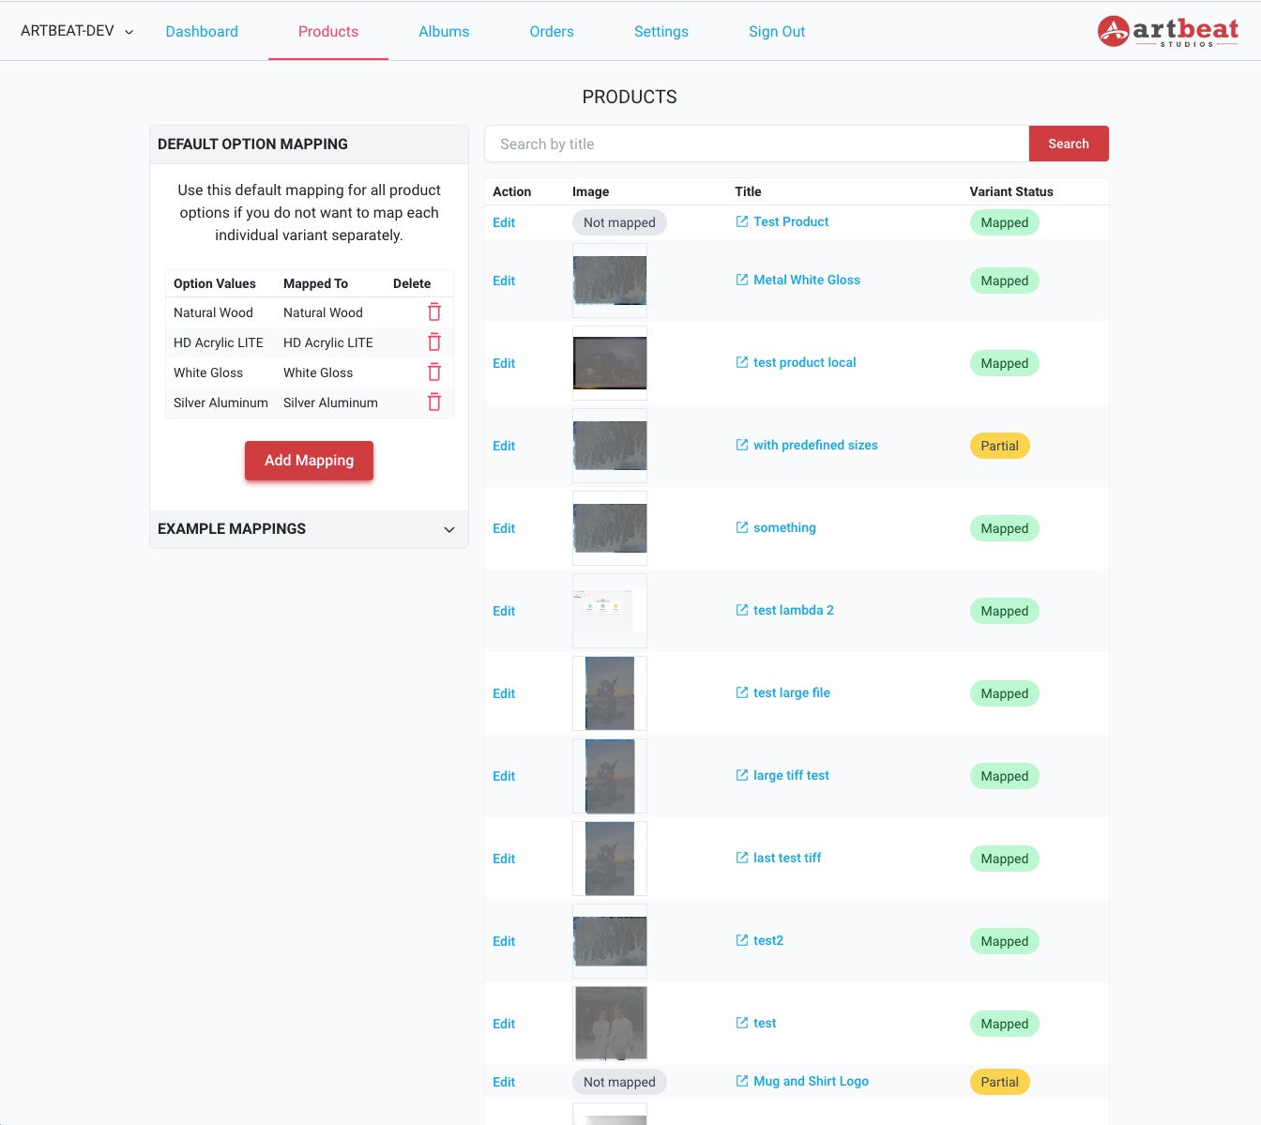Edit the Test Product row
The image size is (1261, 1125).
click(504, 222)
